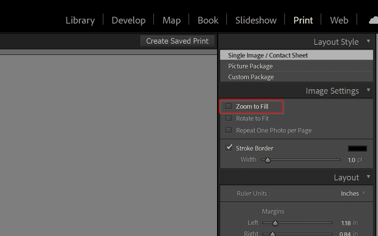The image size is (378, 236).
Task: Open the Develop module
Action: click(128, 20)
